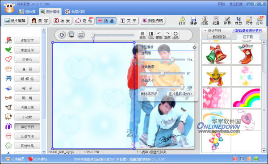Viewport: 268px width, 164px height.
Task: Select the rainbow sticker thumbnail
Action: click(x=247, y=98)
